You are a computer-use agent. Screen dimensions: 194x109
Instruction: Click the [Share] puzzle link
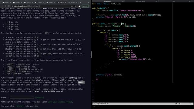coord(19,106)
